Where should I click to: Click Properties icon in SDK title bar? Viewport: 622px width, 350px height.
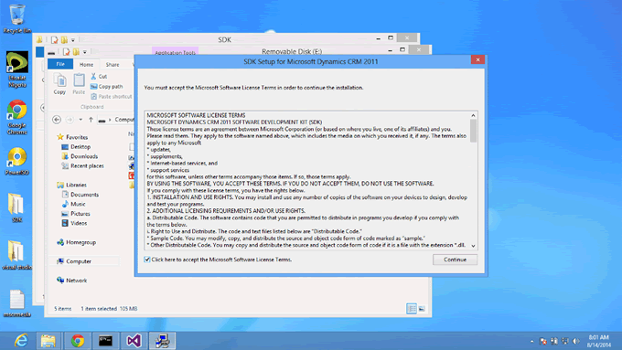[x=54, y=39]
